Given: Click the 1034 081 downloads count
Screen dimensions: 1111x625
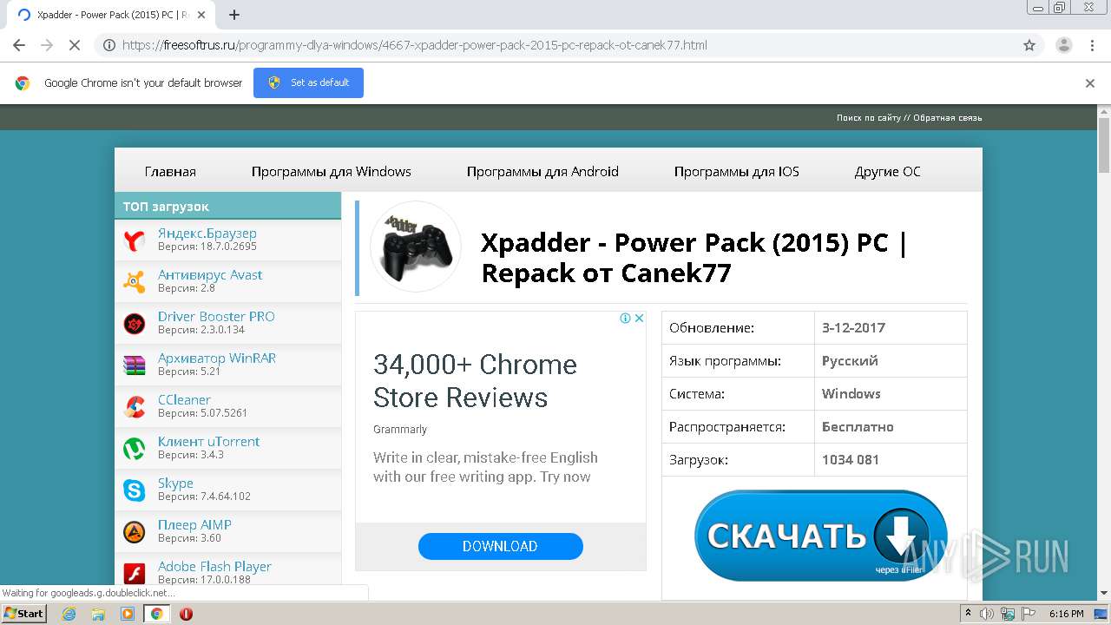Looking at the screenshot, I should click(851, 459).
